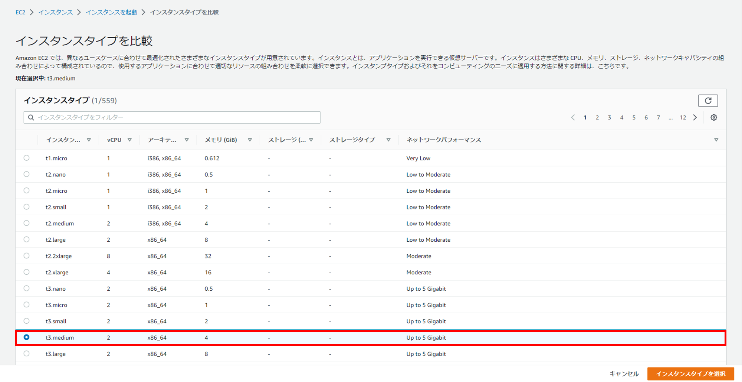Click the orange インスタンスタイプを選択 button
The width and height of the screenshot is (742, 382).
tap(690, 374)
